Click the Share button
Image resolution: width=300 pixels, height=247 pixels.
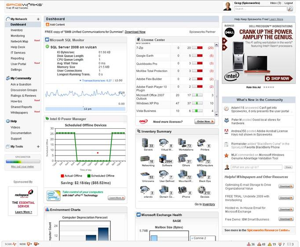(x=288, y=167)
